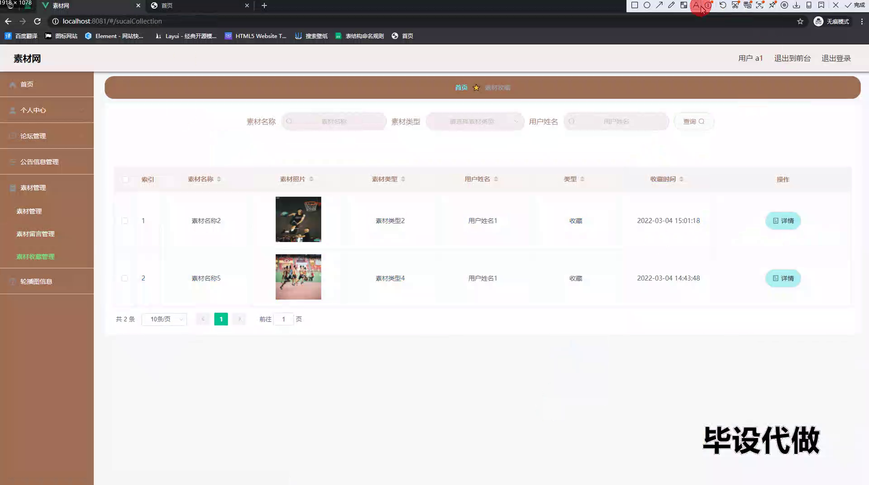
Task: Open the scissors screenshot tool
Action: [x=735, y=5]
